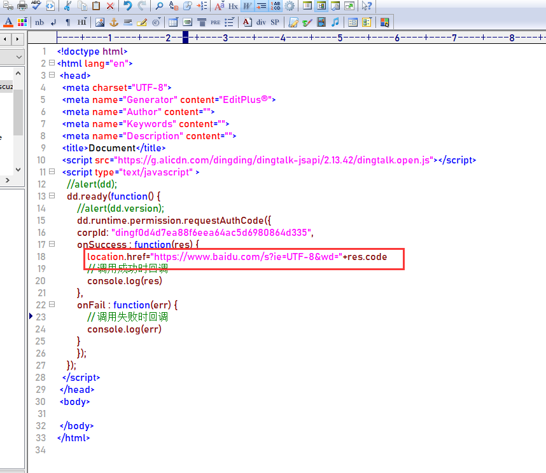Open the Replace A-to-B icon
The height and width of the screenshot is (473, 546).
tap(174, 6)
